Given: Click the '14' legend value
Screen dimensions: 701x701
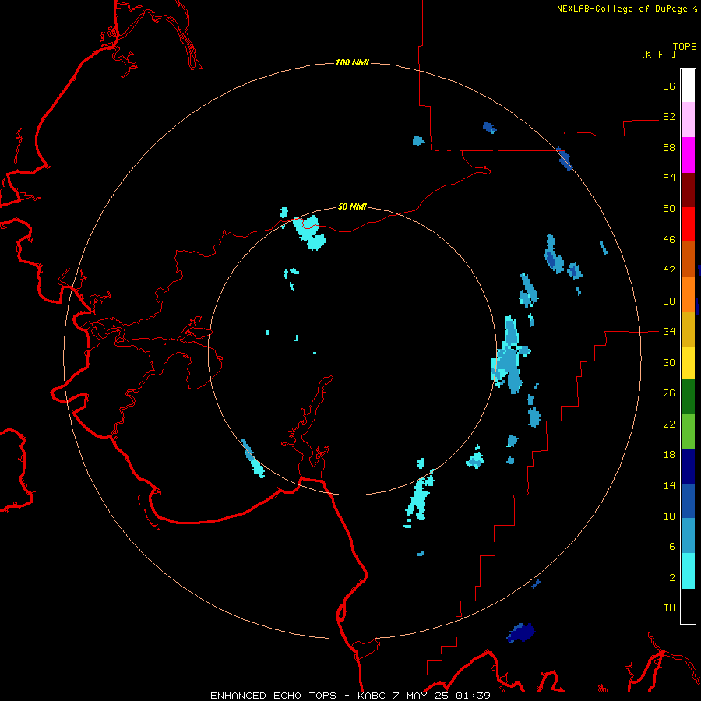Looking at the screenshot, I should click(669, 485).
